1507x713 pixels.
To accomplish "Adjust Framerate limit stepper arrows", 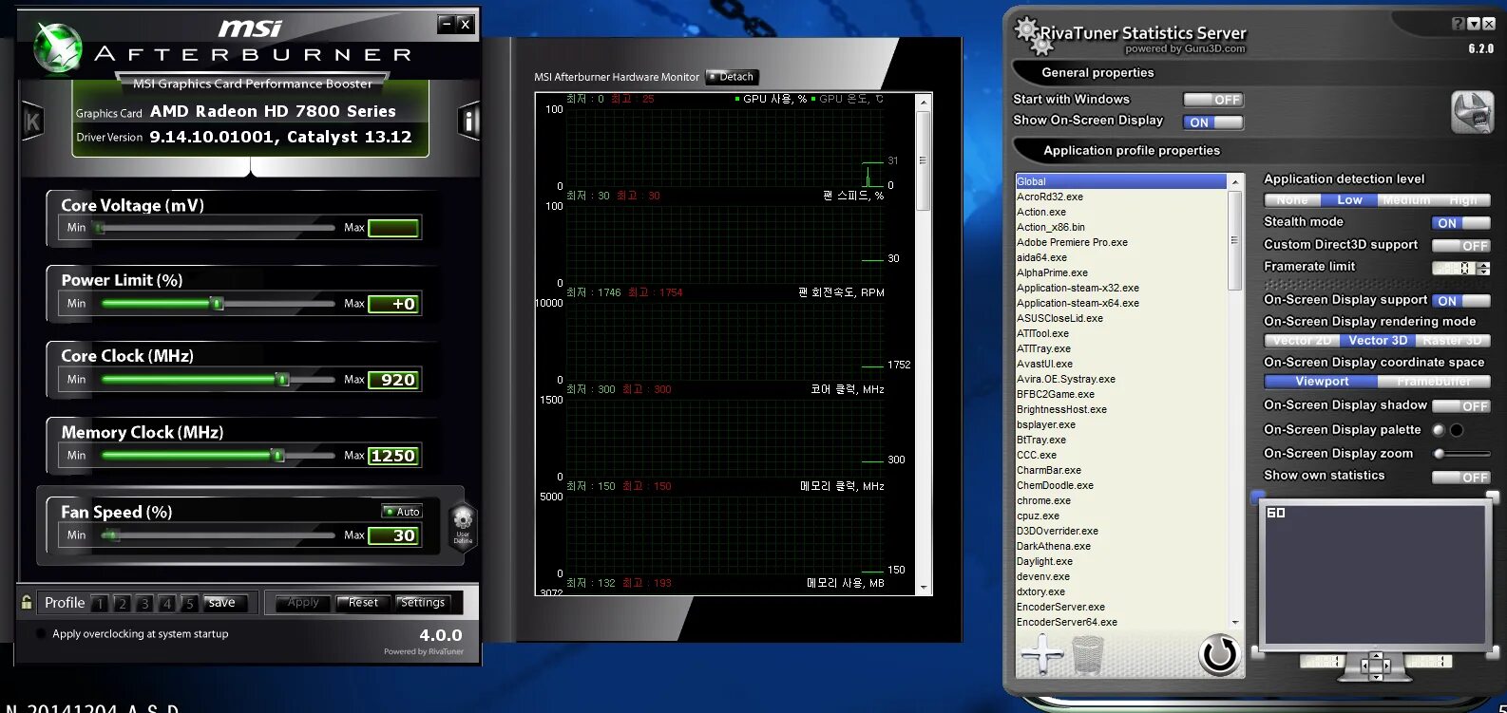I will pos(1484,269).
